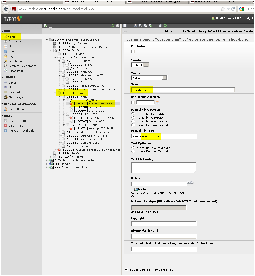255x276 pixels.
Task: Click the save and view page icon
Action: click(x=140, y=26)
